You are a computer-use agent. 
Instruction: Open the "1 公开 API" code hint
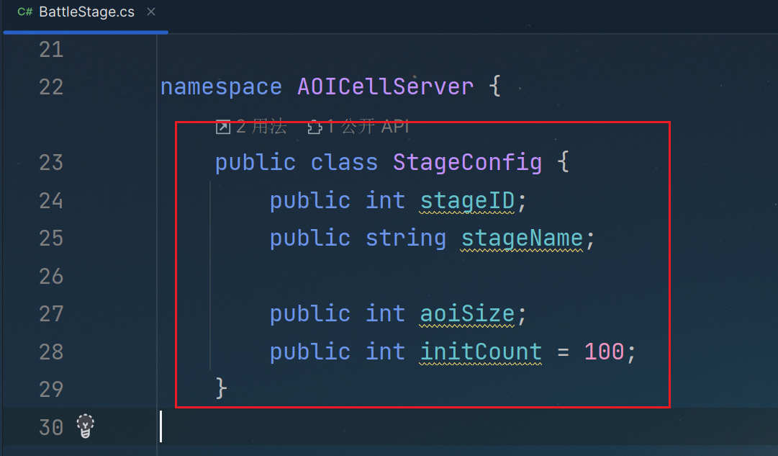[367, 128]
